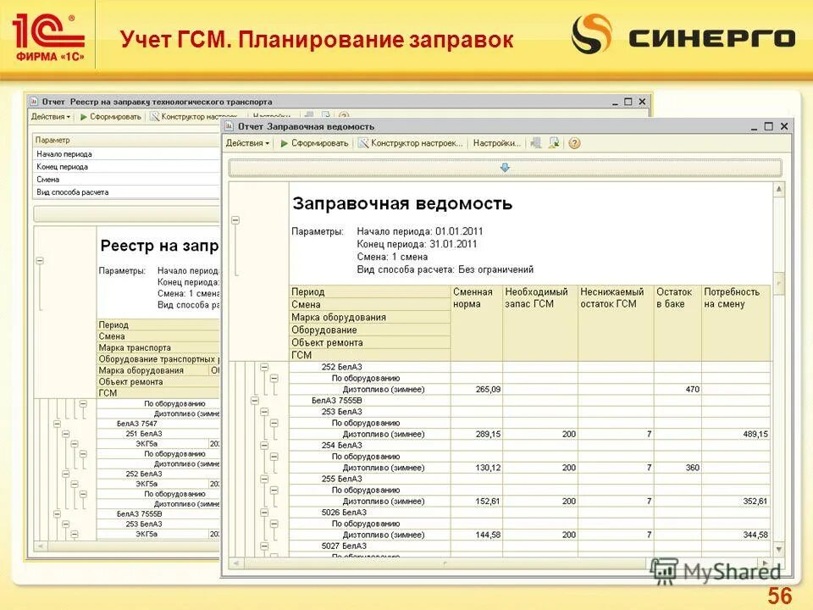Screen dimensions: 813x610
Task: Click the save report settings icon on the toolbar
Action: [x=553, y=142]
